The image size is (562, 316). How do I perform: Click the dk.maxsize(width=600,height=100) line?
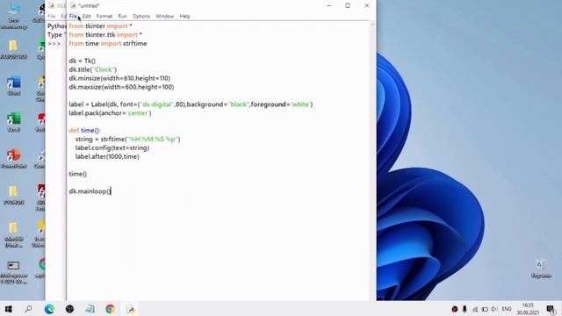(x=121, y=87)
